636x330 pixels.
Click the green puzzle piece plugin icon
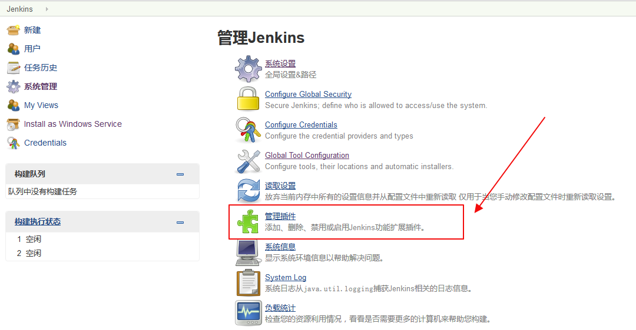[249, 221]
